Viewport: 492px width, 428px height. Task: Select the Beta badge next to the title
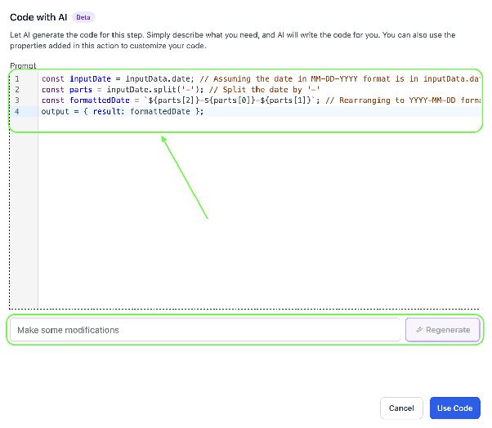coord(83,17)
